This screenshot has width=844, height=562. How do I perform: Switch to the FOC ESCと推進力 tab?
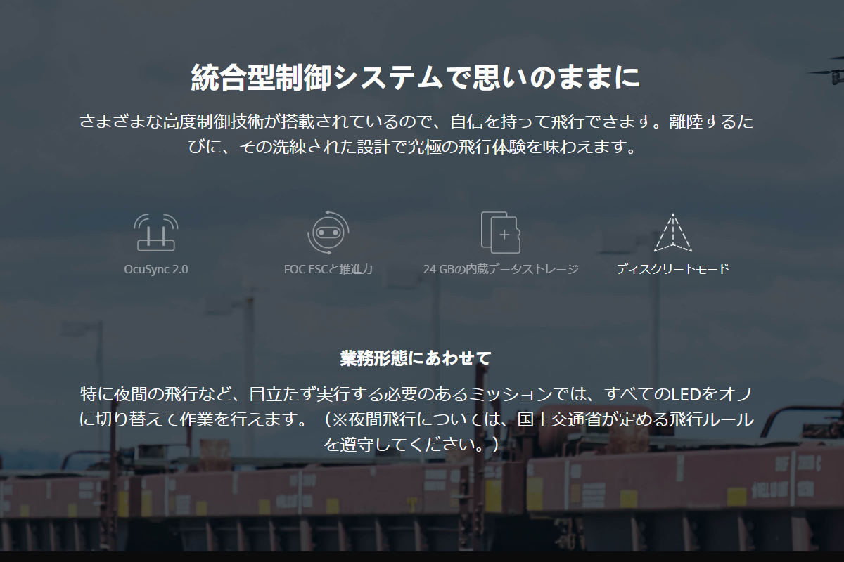pyautogui.click(x=328, y=269)
